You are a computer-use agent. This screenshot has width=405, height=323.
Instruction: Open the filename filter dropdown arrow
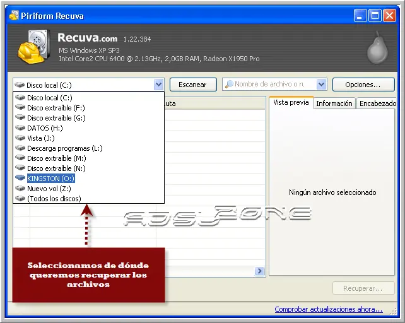pos(321,85)
